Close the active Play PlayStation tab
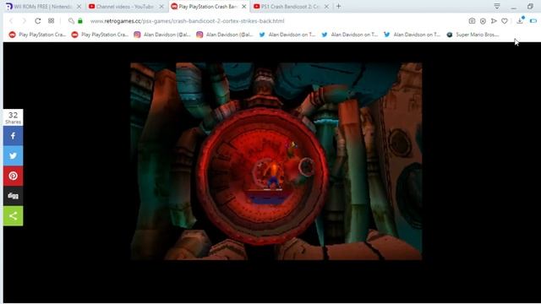541x304 pixels. 244,7
